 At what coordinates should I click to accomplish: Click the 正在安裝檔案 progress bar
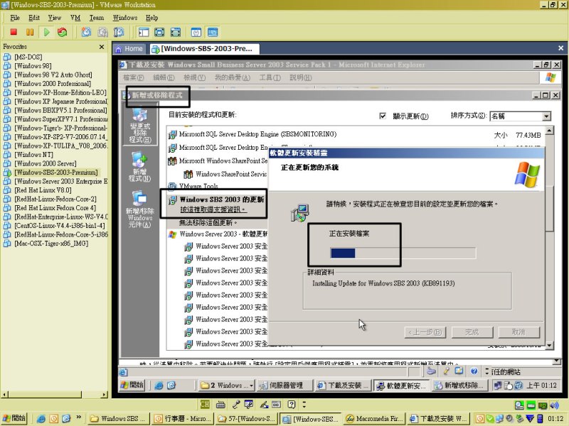tap(403, 253)
